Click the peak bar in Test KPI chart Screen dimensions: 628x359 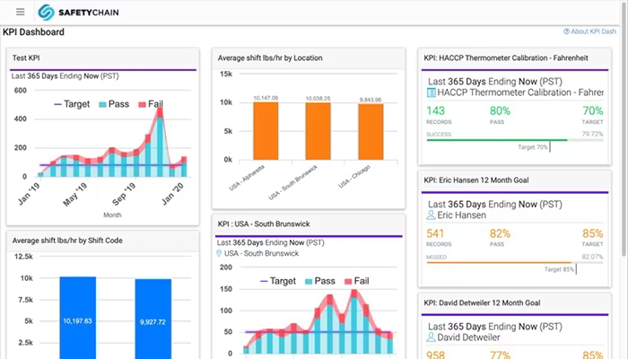click(160, 142)
